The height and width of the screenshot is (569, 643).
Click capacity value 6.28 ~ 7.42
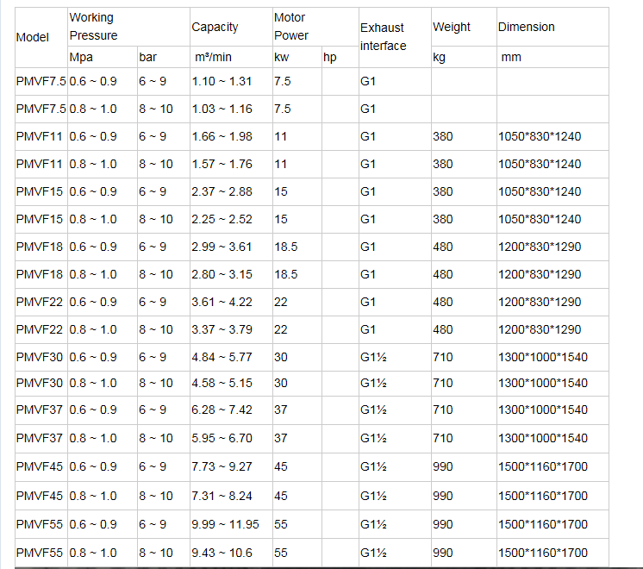click(x=222, y=410)
